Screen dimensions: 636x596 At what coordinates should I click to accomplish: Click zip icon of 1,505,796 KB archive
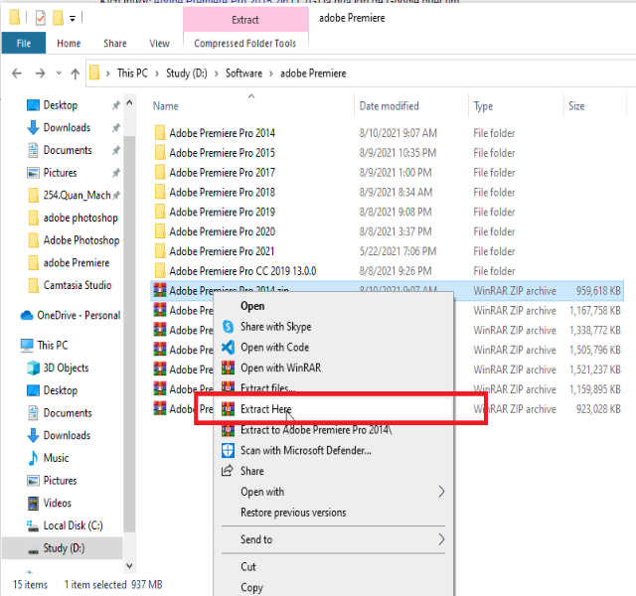tap(160, 349)
